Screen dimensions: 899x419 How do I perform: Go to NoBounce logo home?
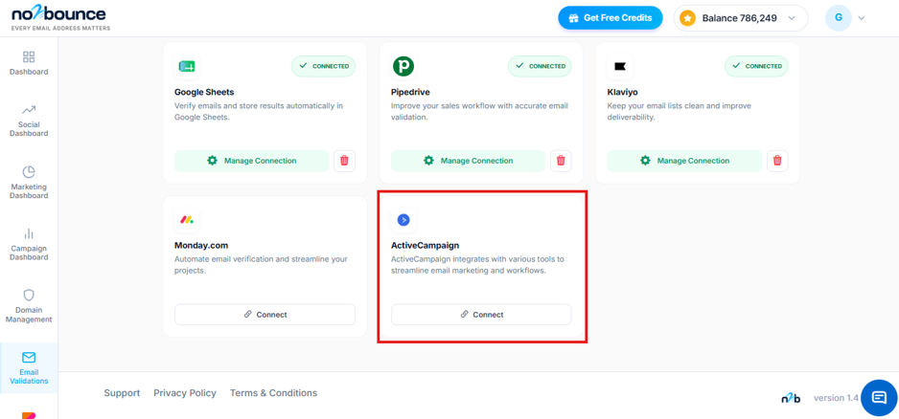click(59, 18)
